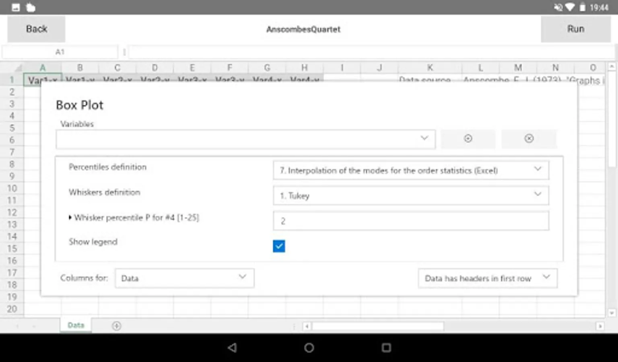Go back with the Back button
618x362 pixels.
(x=36, y=29)
